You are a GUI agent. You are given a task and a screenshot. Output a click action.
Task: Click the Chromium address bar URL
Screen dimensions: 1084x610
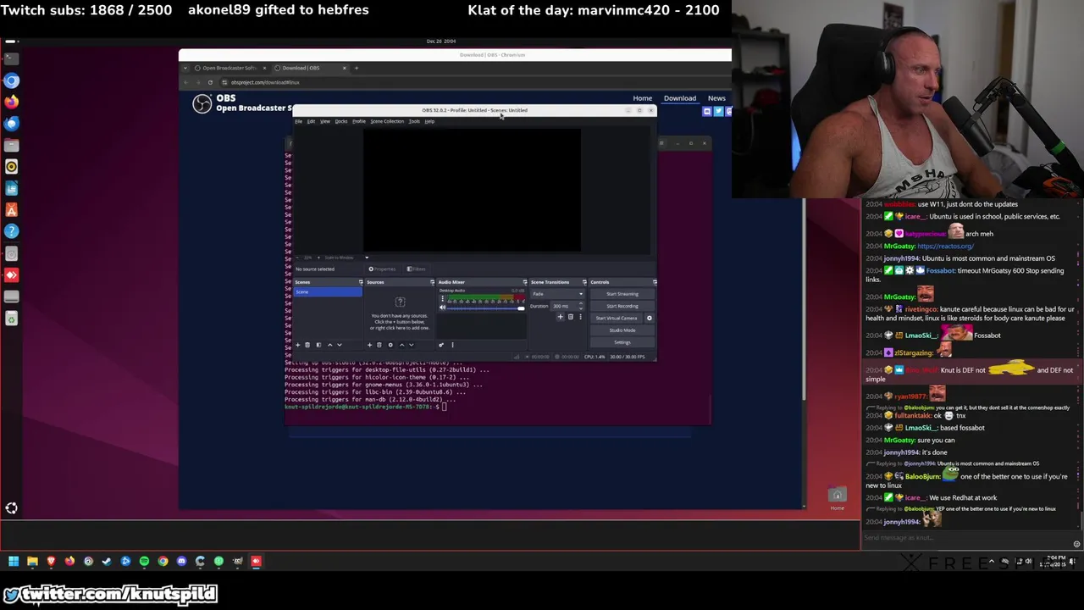(265, 82)
